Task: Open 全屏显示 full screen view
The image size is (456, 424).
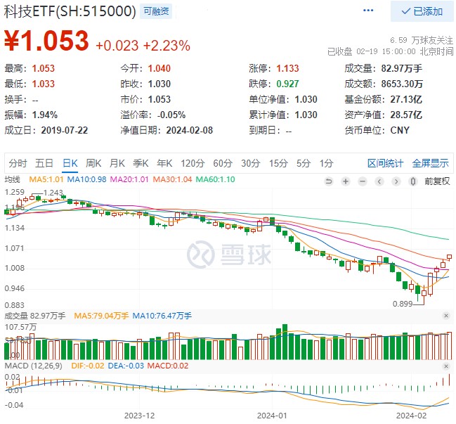Action: click(431, 163)
